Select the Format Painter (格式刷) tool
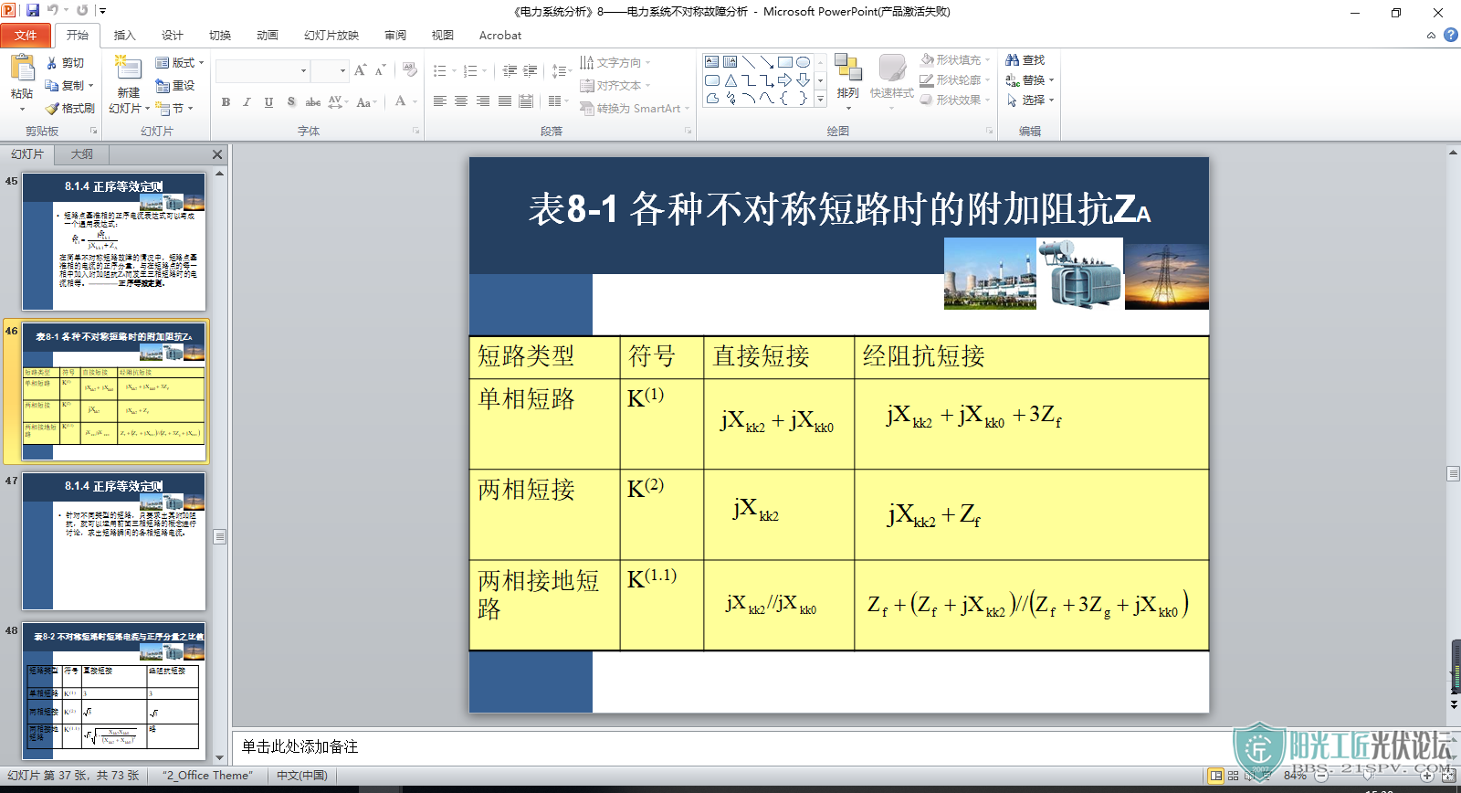Viewport: 1461px width, 793px height. tap(69, 108)
